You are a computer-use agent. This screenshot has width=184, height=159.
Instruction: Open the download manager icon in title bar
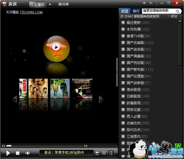151,3
